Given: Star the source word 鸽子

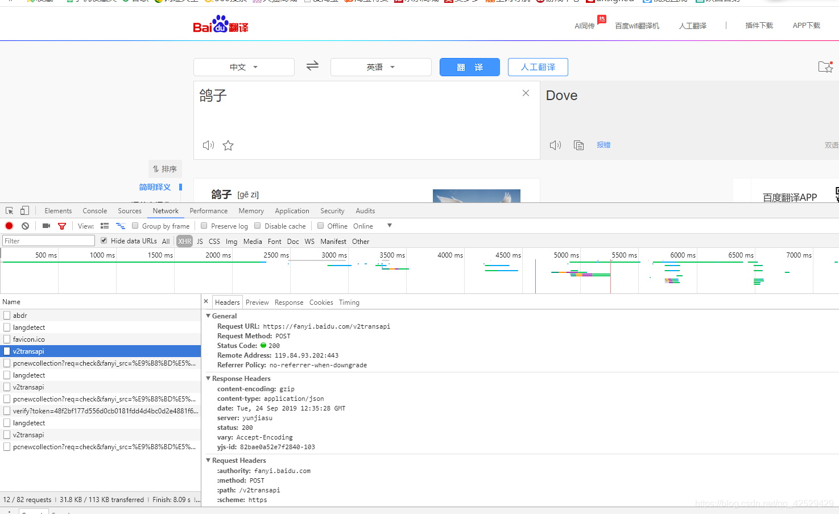Looking at the screenshot, I should coord(228,146).
